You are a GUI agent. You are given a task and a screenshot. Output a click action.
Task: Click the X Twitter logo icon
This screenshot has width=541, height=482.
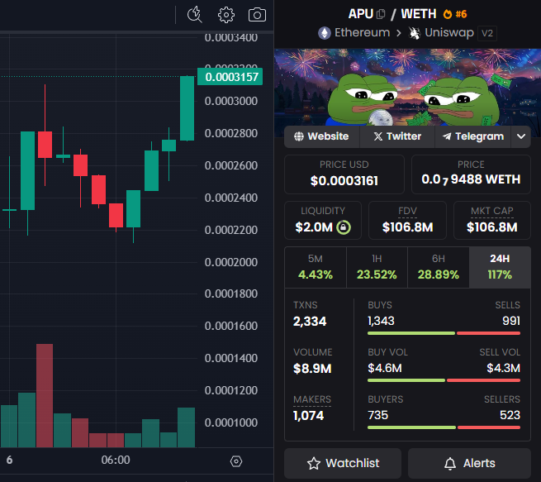[x=378, y=136]
